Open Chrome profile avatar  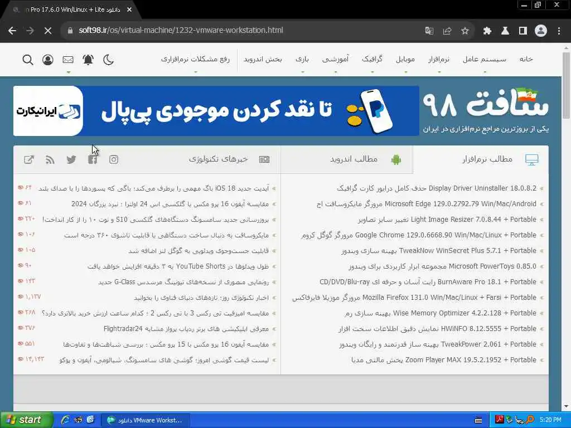click(x=541, y=31)
